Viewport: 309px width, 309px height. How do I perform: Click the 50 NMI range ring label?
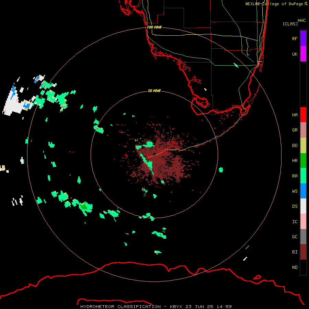coord(154,91)
